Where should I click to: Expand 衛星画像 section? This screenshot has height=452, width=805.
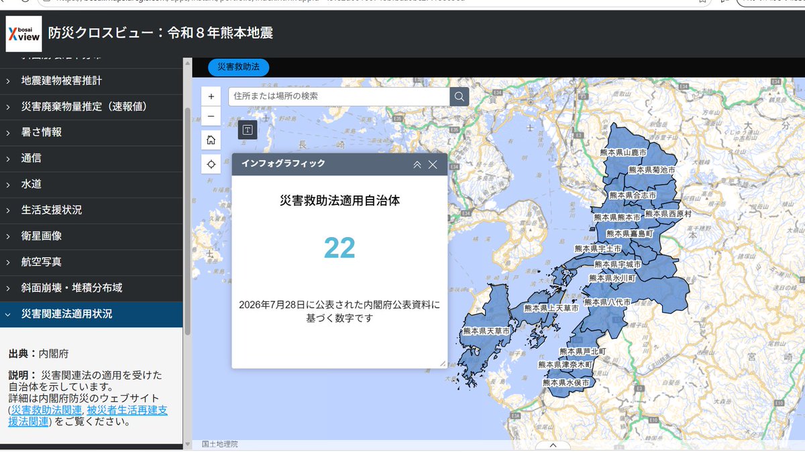(91, 236)
